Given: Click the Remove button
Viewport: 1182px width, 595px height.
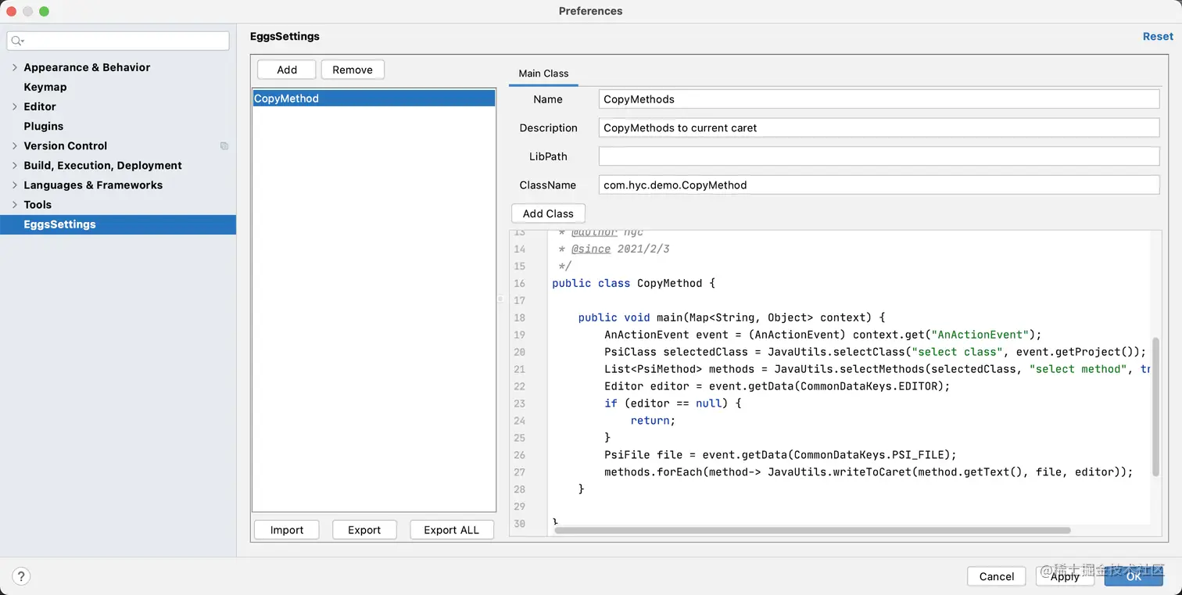Looking at the screenshot, I should (353, 70).
